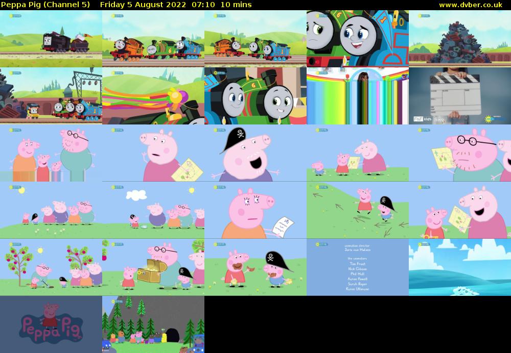This screenshot has width=511, height=353.
Task: Open thumbnail of Peppa and George following arrows
Action: (x=358, y=210)
